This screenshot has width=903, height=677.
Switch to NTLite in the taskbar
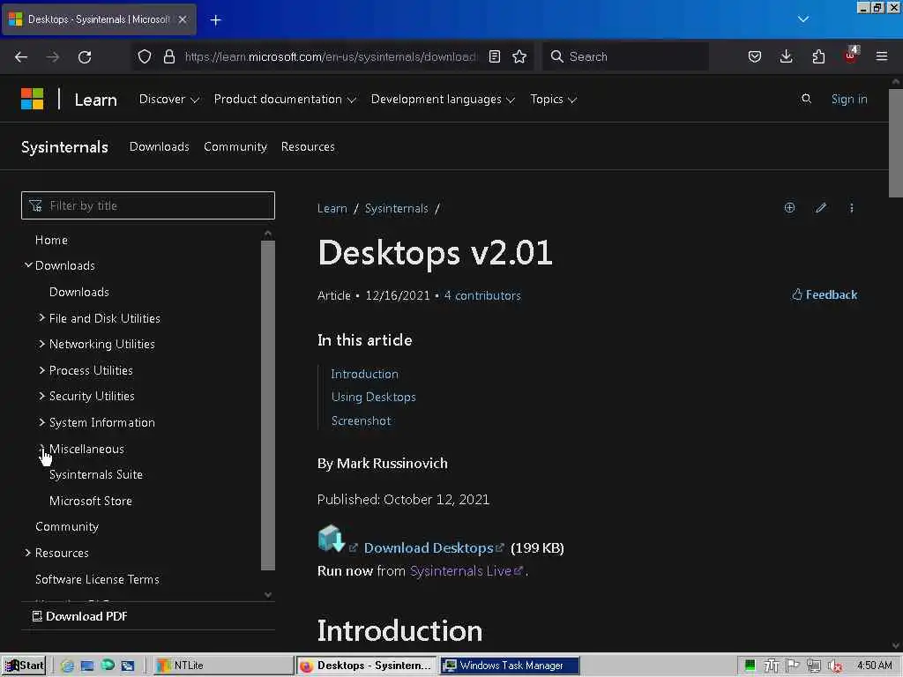(x=223, y=666)
